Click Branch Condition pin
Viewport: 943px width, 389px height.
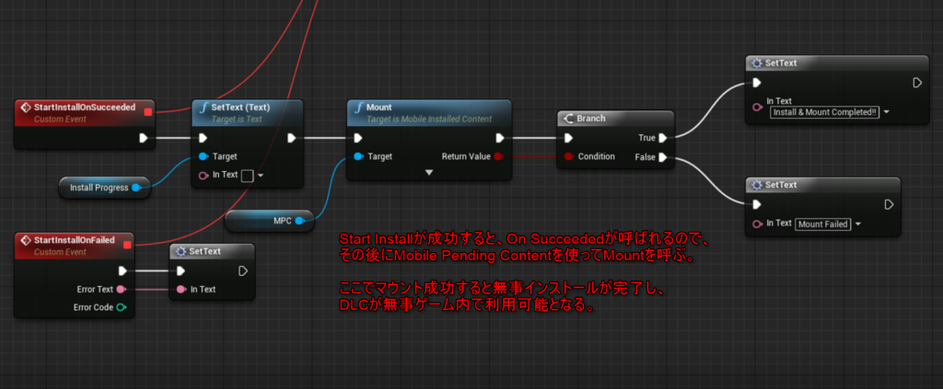(569, 156)
